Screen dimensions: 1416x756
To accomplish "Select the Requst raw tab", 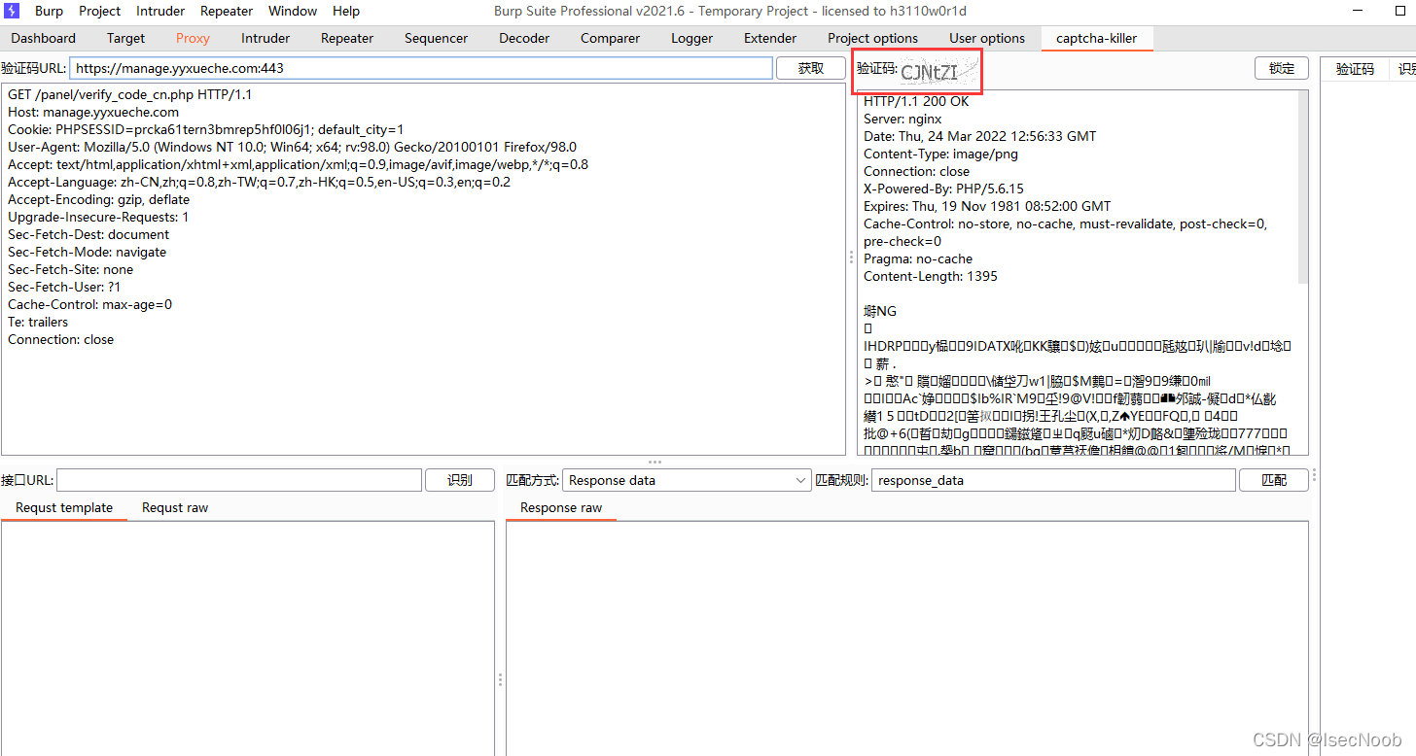I will 175,507.
